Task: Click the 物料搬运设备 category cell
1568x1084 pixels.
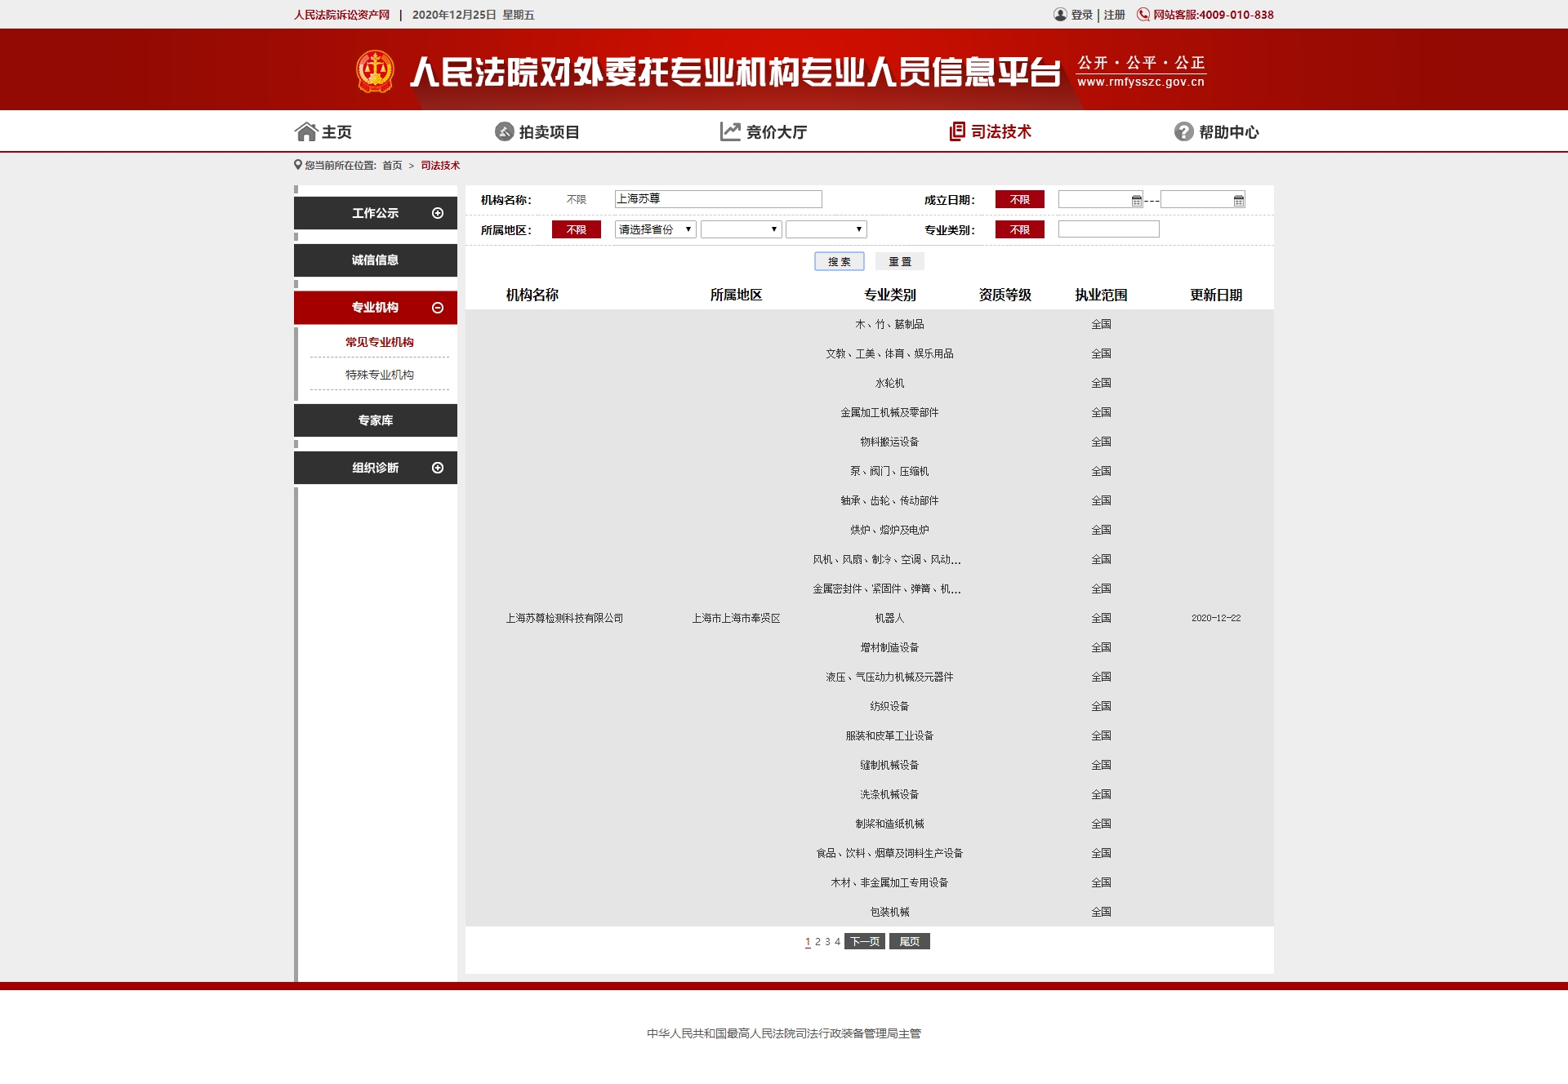Action: click(x=889, y=442)
